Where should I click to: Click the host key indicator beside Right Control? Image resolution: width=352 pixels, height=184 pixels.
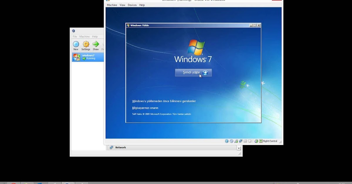click(260, 141)
